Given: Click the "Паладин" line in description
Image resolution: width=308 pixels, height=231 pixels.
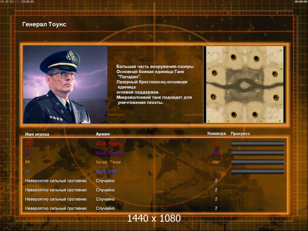Looking at the screenshot, I should [129, 77].
